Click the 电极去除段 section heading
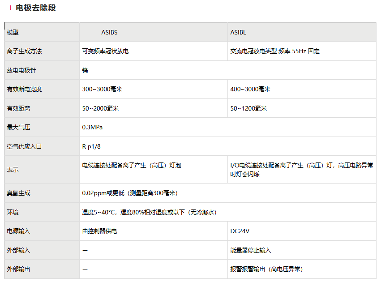This screenshot has height=282, width=381. click(35, 8)
